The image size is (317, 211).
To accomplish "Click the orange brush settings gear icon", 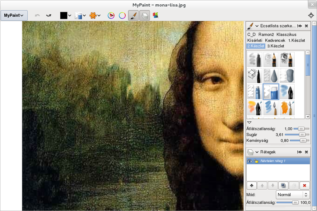I will click(93, 15).
